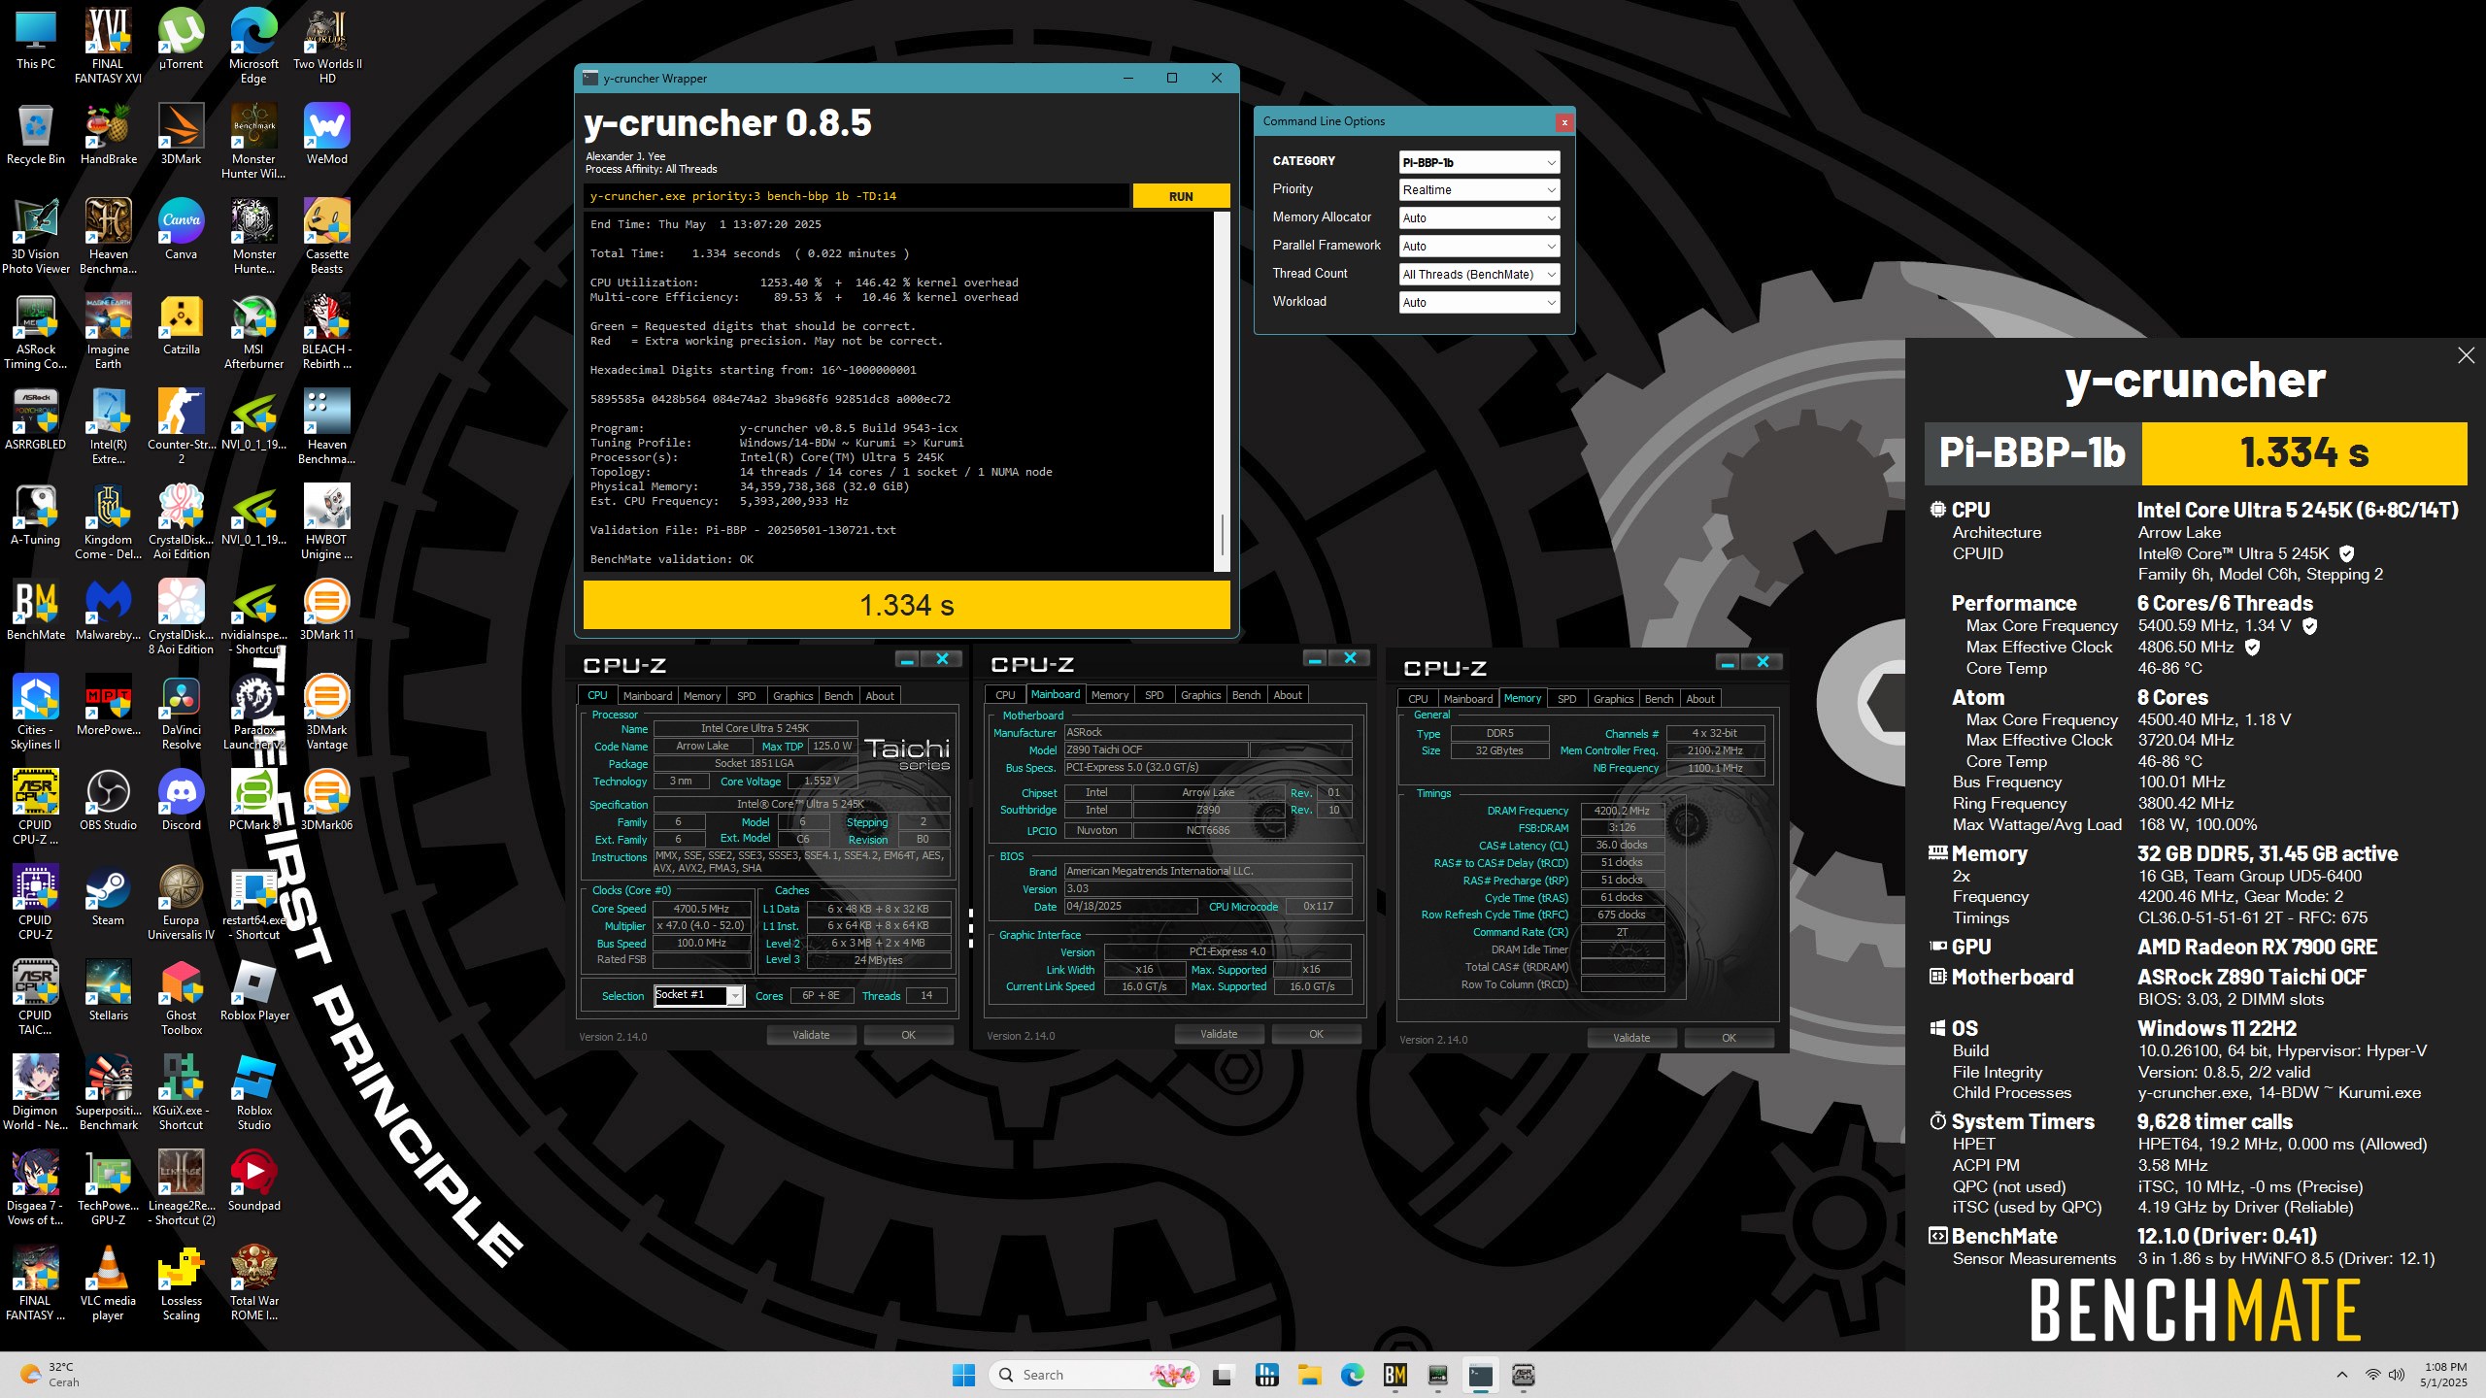Click volume icon in system tray
Image resolution: width=2486 pixels, height=1398 pixels.
(2397, 1375)
